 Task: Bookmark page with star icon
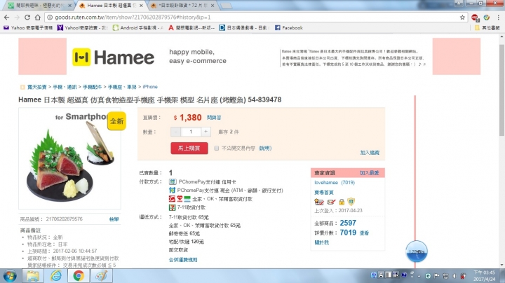(x=462, y=18)
